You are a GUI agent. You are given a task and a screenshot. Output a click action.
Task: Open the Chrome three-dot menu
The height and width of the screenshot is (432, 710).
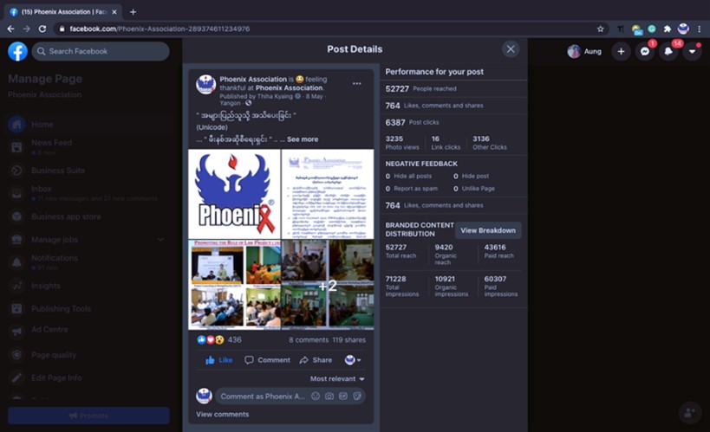699,29
